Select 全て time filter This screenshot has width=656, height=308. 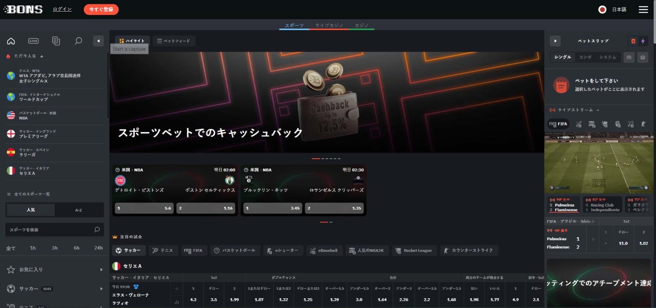pyautogui.click(x=11, y=248)
